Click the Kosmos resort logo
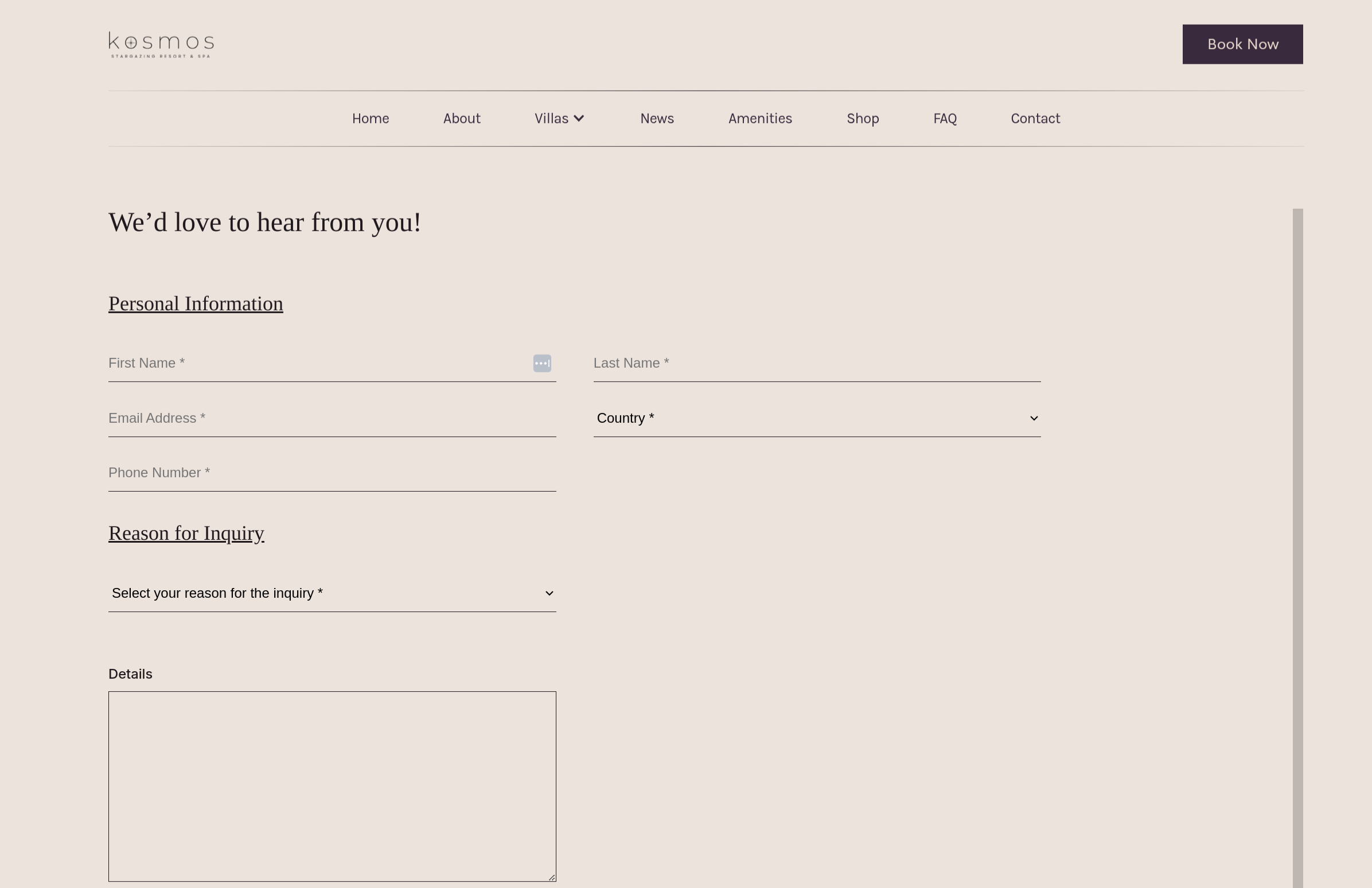Viewport: 1372px width, 888px height. coord(161,45)
